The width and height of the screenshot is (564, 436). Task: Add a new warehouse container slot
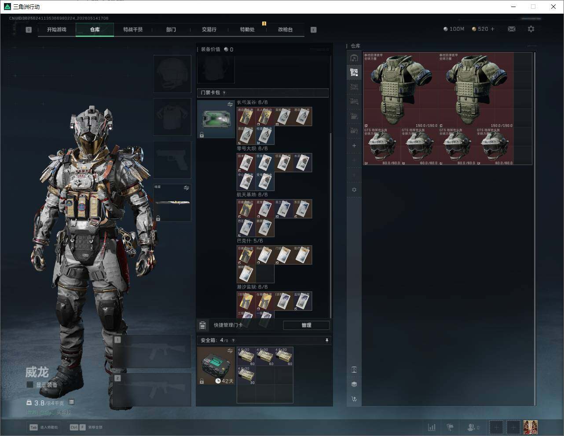tap(354, 145)
